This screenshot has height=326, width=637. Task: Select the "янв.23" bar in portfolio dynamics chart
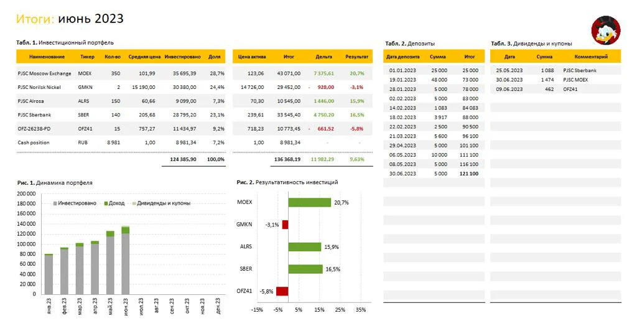49,274
